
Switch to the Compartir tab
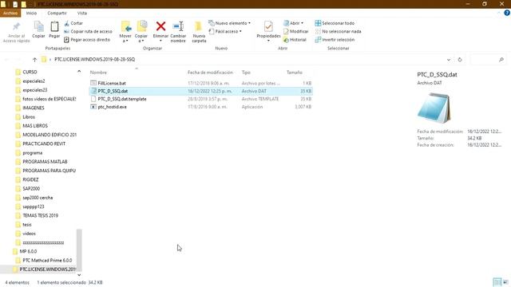[x=57, y=13]
